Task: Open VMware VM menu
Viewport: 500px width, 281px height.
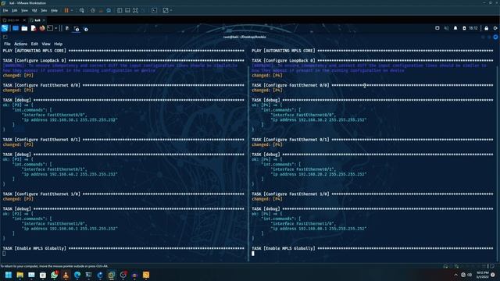Action: tap(34, 10)
